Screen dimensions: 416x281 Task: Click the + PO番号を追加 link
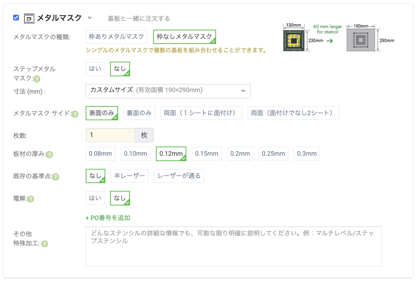click(x=108, y=218)
